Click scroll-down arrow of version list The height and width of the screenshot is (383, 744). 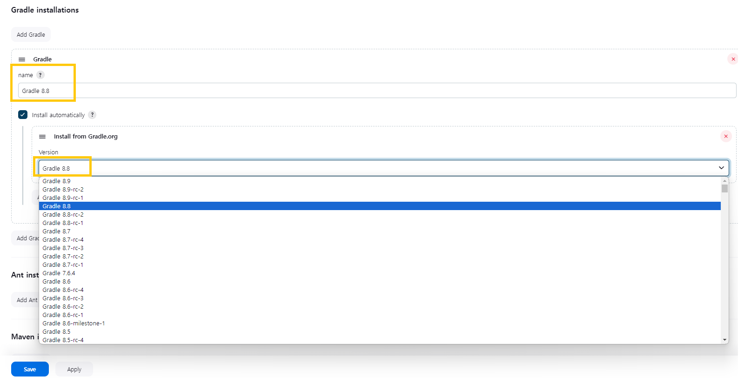pos(724,340)
